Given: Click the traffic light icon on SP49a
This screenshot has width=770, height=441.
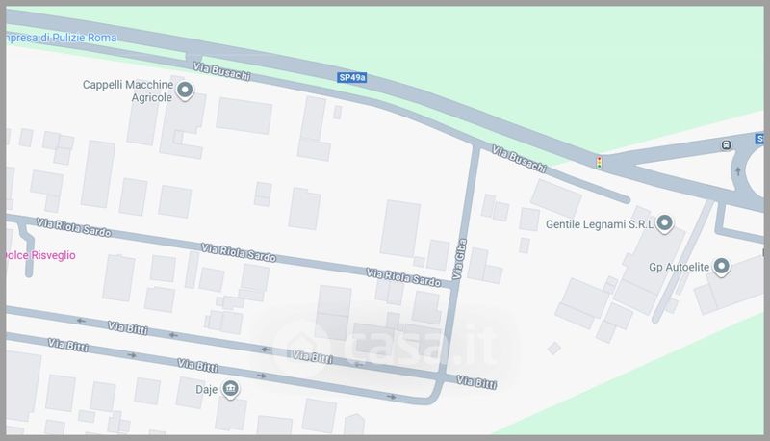Looking at the screenshot, I should (x=599, y=163).
